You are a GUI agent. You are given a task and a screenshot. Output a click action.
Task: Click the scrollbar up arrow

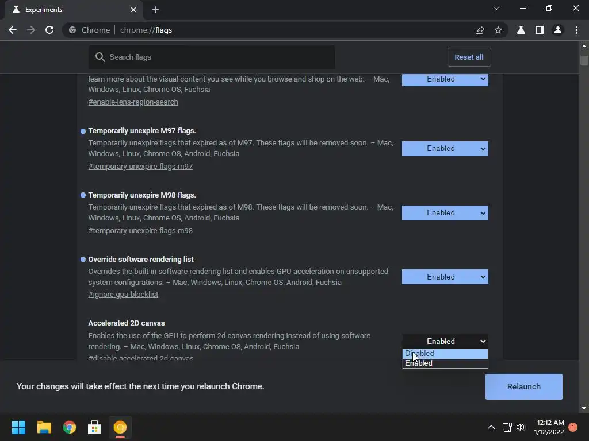584,46
